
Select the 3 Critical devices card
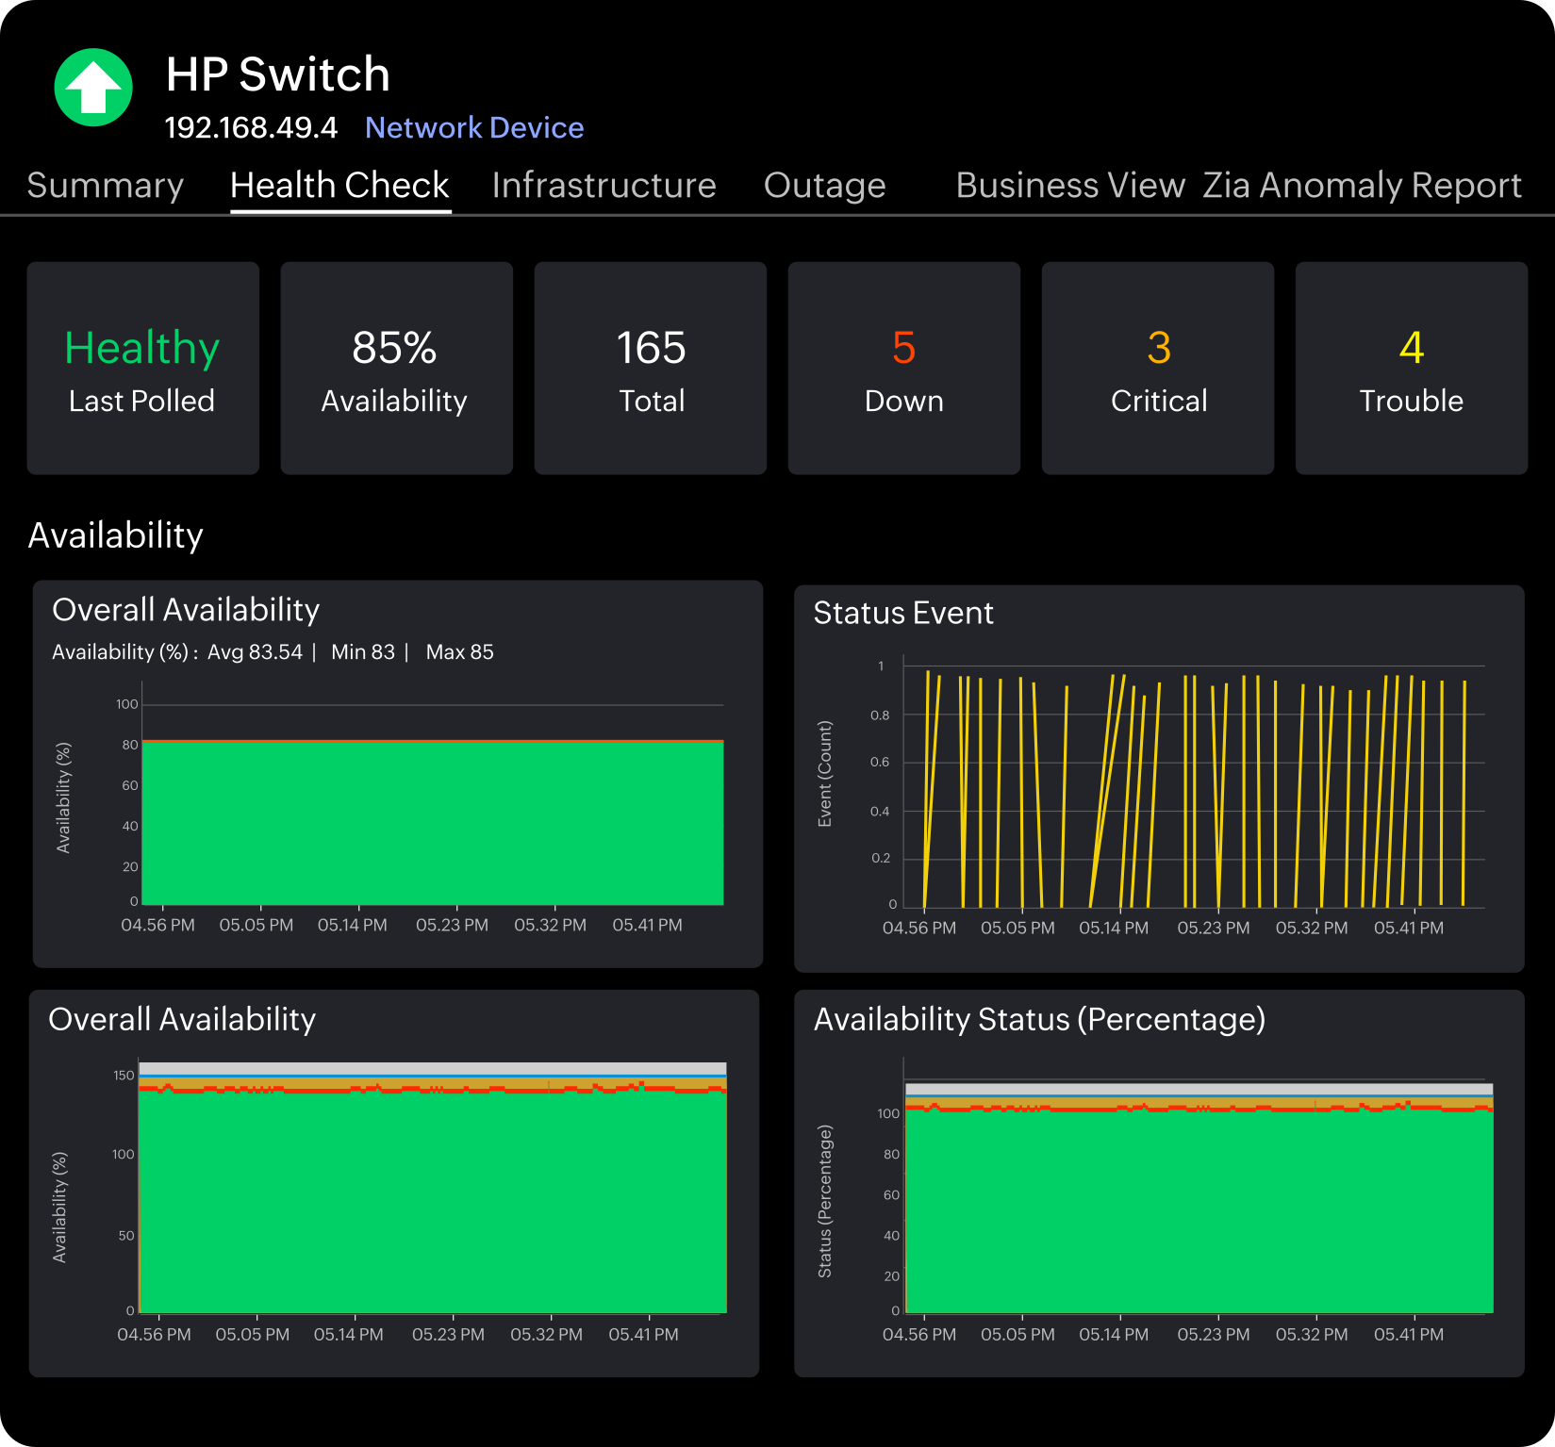click(1157, 368)
